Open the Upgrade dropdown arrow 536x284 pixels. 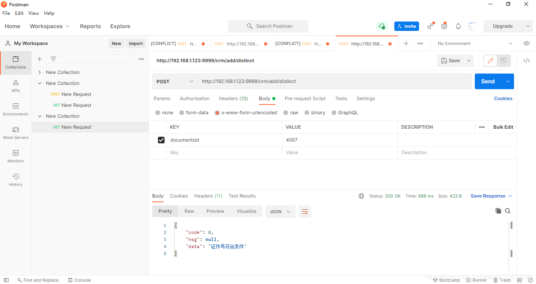[527, 26]
